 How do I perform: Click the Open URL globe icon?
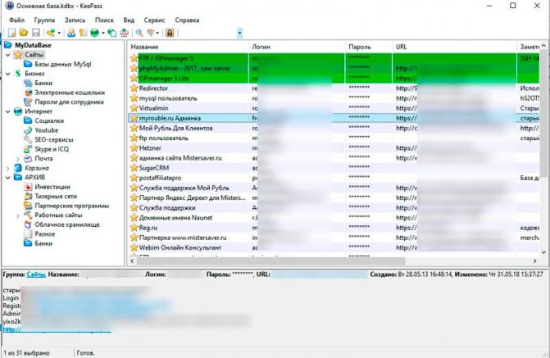tap(95, 33)
